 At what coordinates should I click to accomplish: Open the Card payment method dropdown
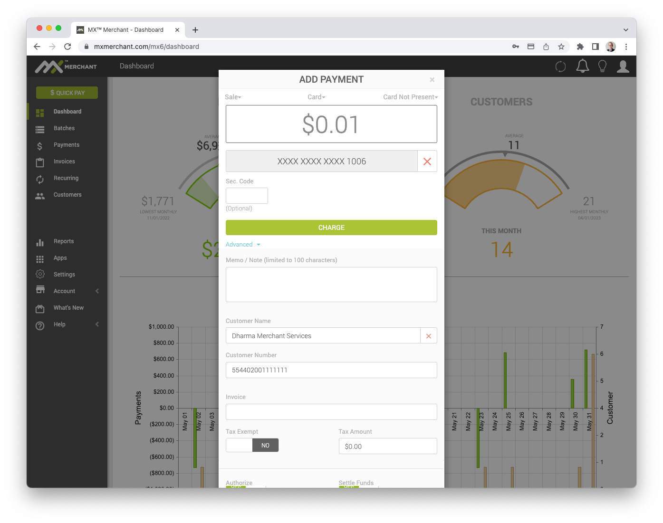point(316,97)
